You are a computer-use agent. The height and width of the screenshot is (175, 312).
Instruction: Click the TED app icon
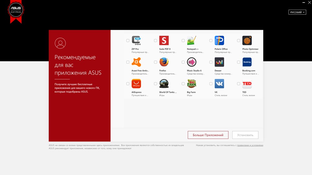click(247, 84)
